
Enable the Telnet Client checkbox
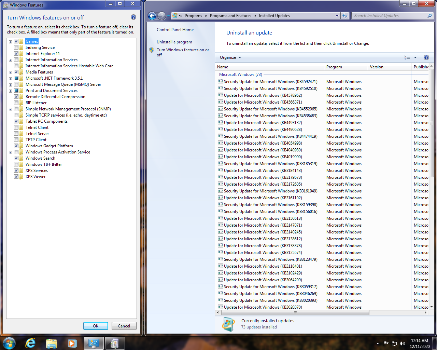pyautogui.click(x=16, y=127)
